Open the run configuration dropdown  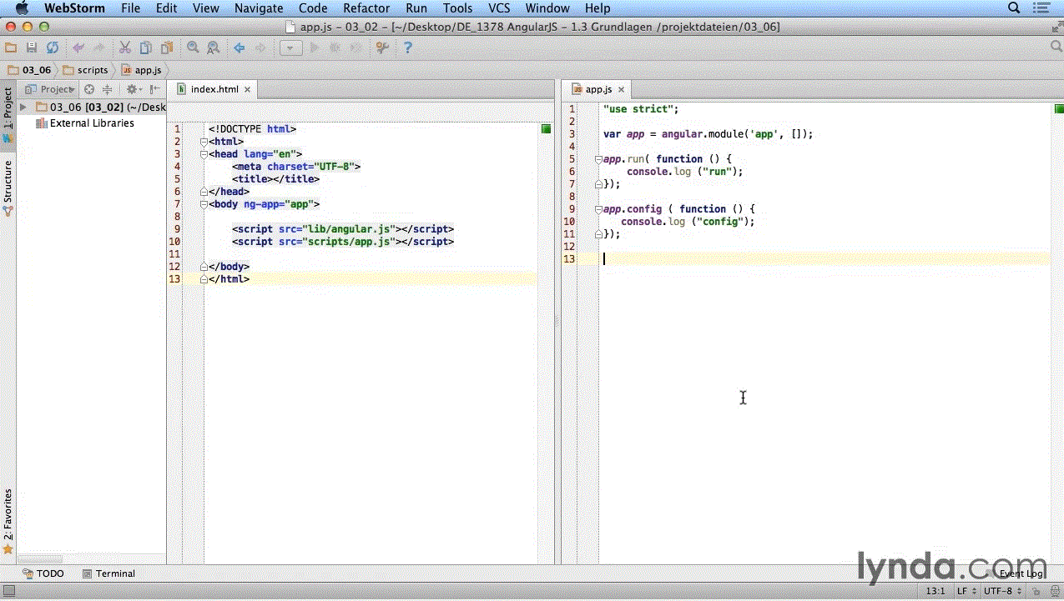pyautogui.click(x=290, y=48)
